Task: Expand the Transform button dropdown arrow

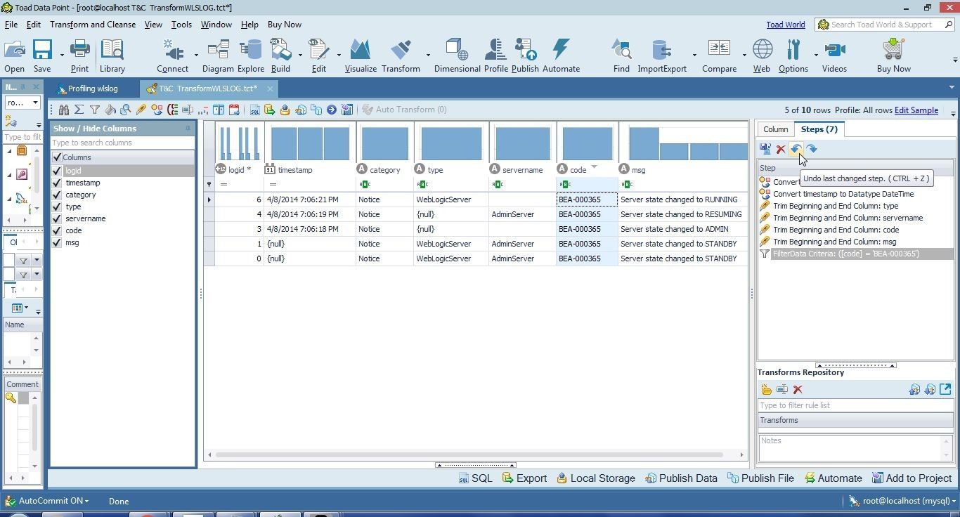Action: pos(428,55)
